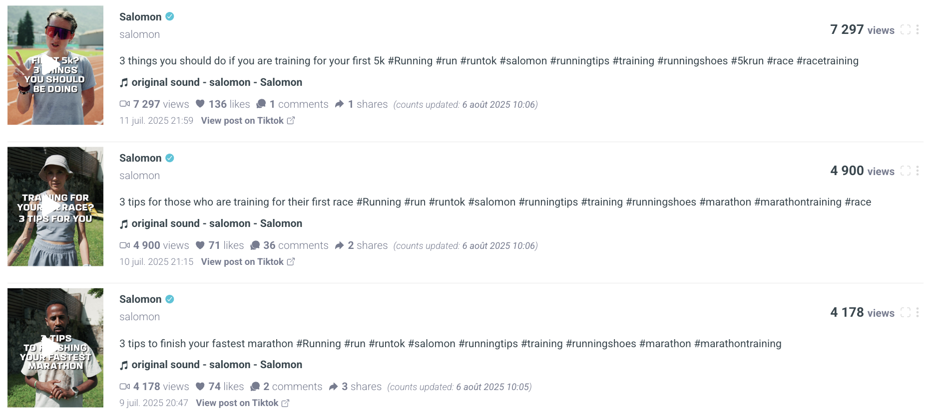The width and height of the screenshot is (933, 419).
Task: Open the three-dot menu of the 4 178 views post
Action: pos(918,313)
